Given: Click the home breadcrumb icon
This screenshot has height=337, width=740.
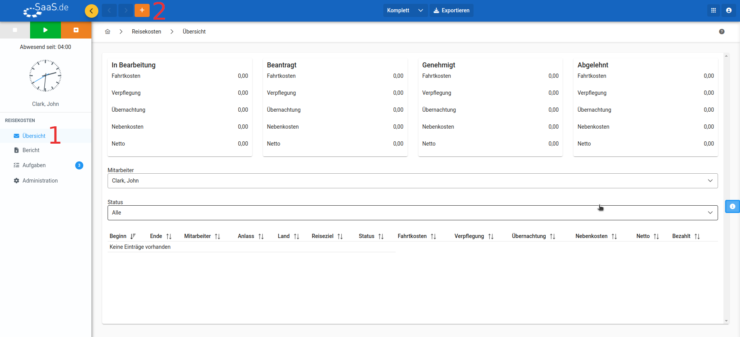Looking at the screenshot, I should (x=108, y=32).
